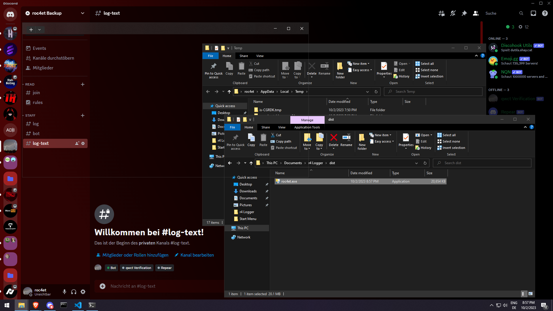Open the roc4et Backup server menu

[55, 13]
